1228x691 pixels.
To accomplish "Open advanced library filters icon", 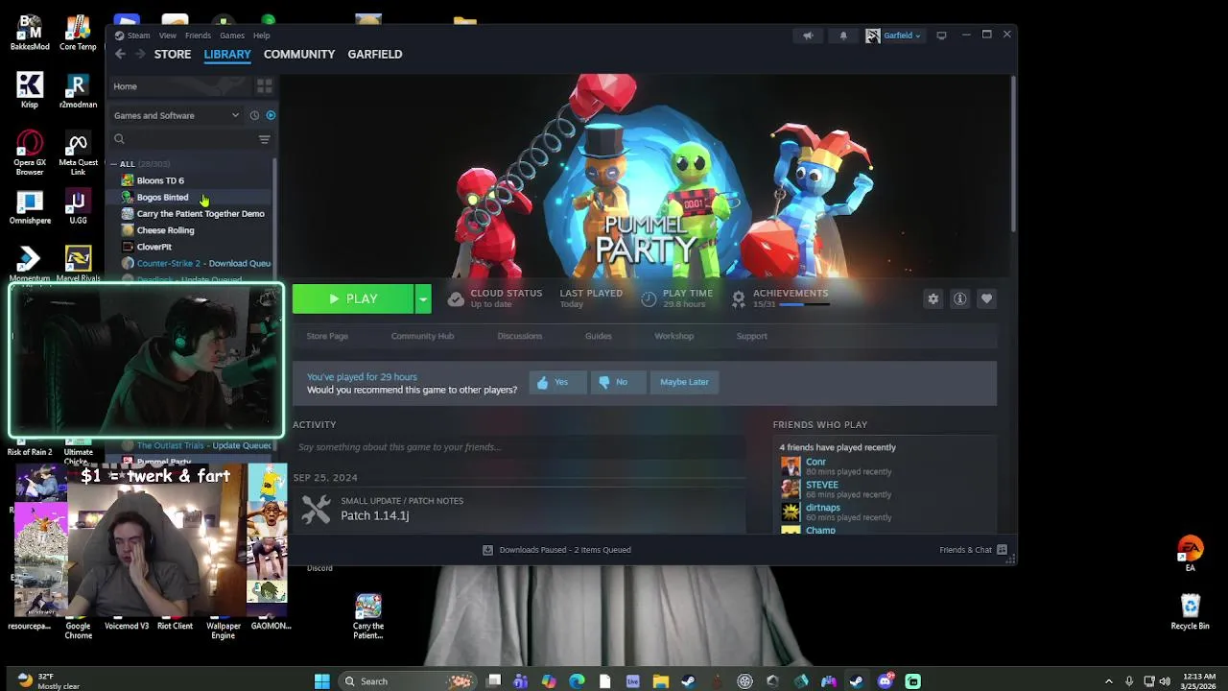I will [x=265, y=139].
